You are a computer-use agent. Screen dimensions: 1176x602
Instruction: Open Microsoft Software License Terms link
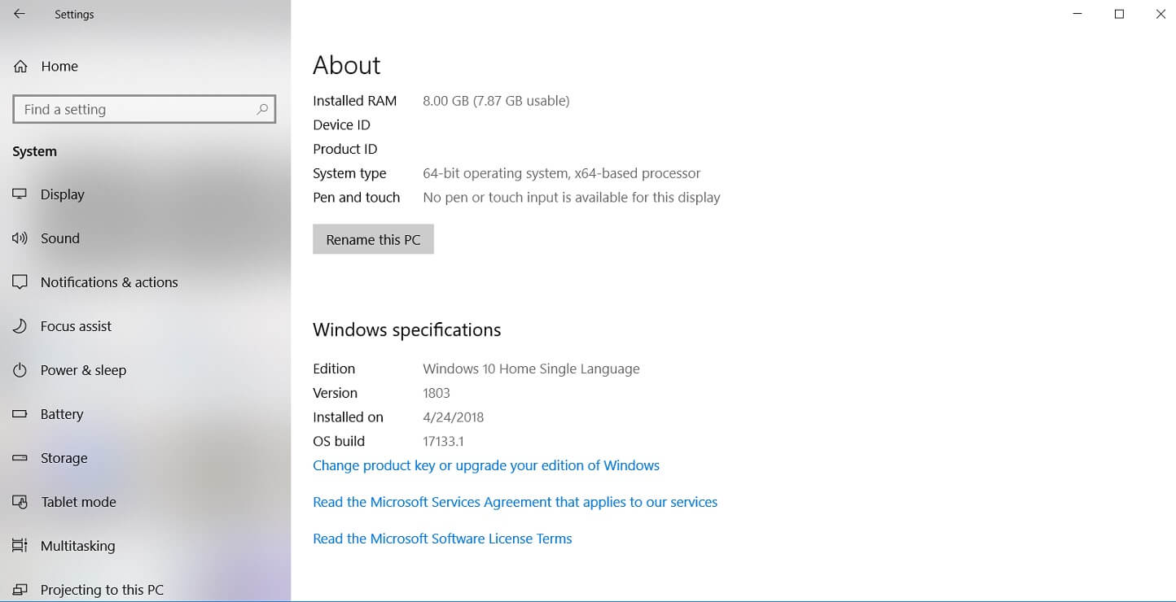click(x=442, y=539)
